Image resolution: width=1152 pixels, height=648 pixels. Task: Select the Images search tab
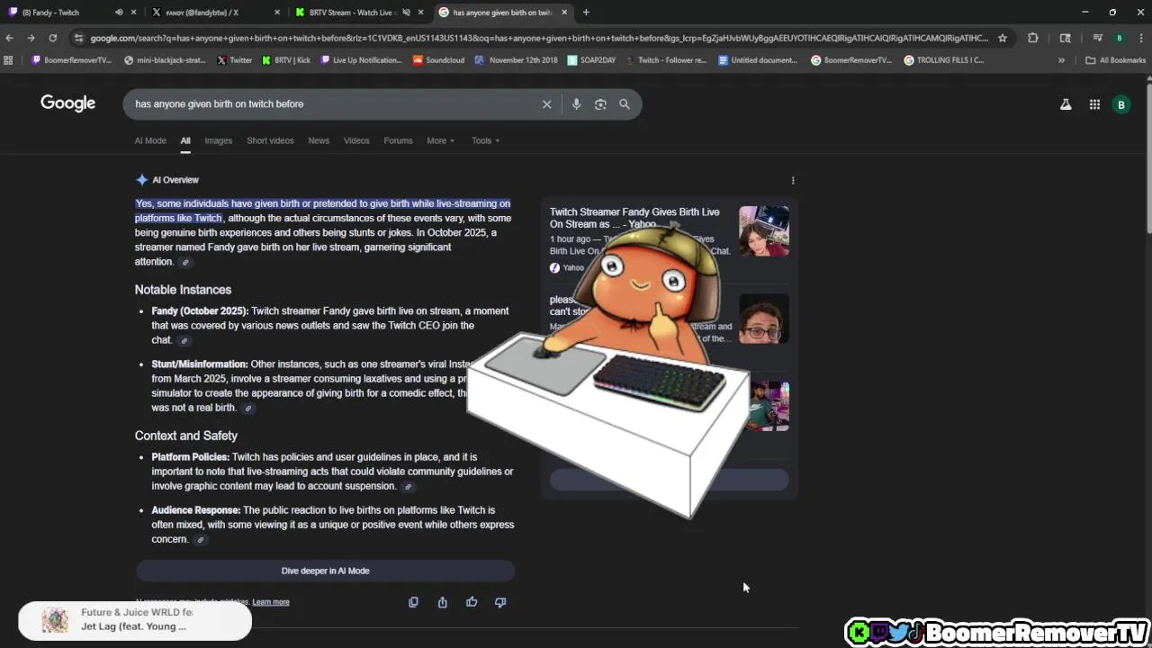(218, 140)
